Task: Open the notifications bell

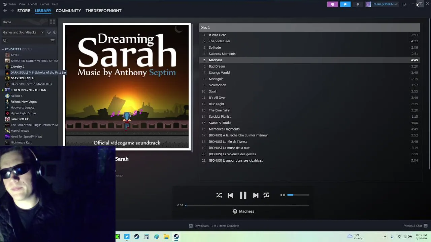Action: [358, 4]
